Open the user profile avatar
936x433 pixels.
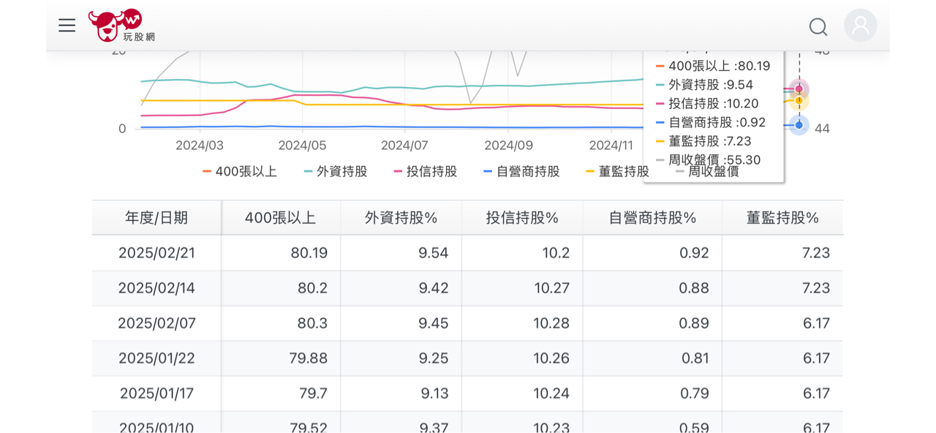(x=860, y=26)
